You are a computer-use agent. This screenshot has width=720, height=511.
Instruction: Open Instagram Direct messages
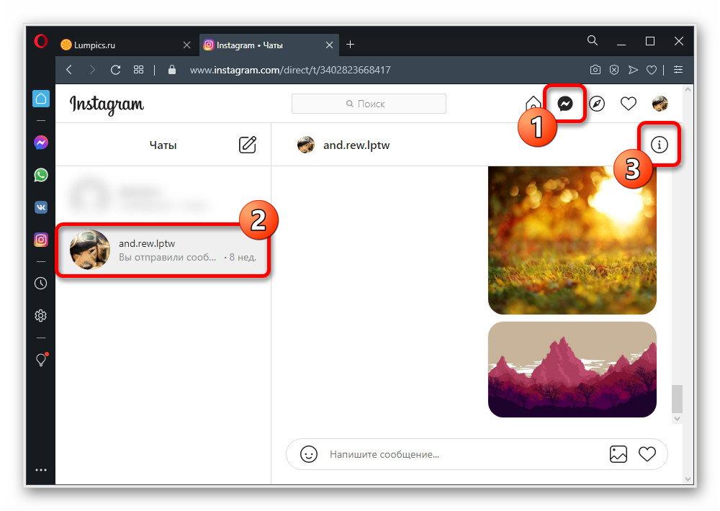point(565,104)
